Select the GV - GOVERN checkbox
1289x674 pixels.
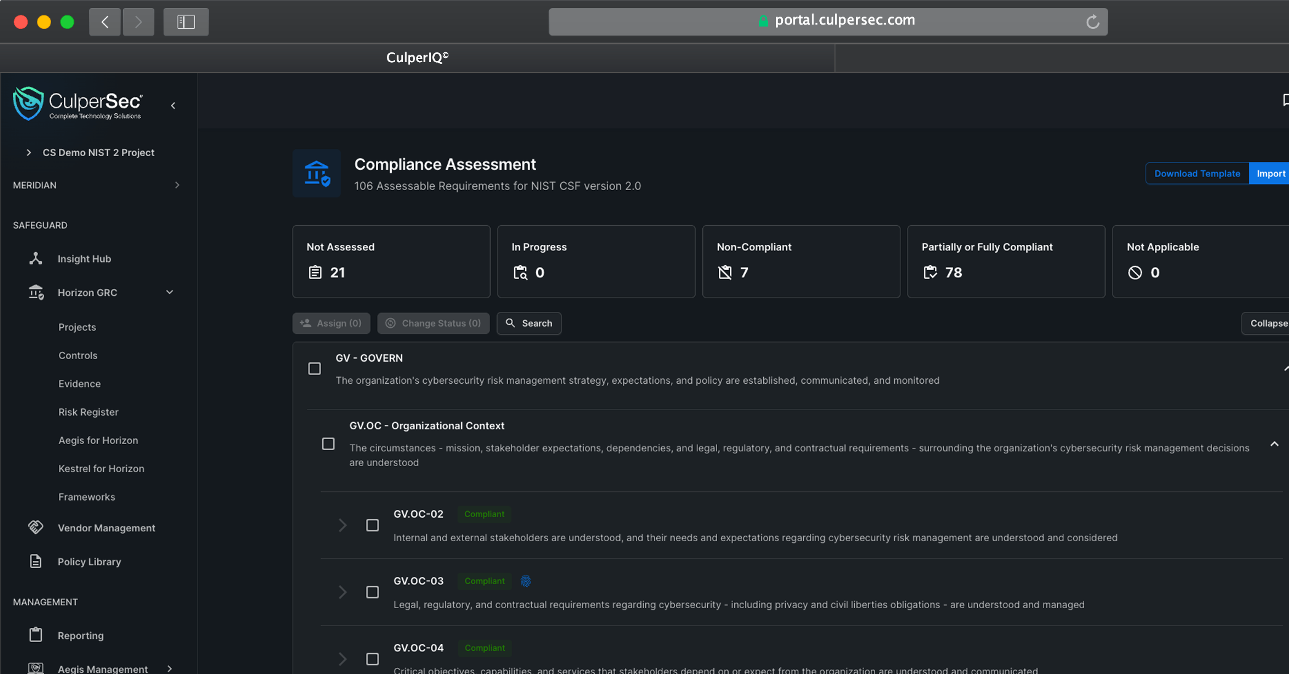tap(314, 368)
